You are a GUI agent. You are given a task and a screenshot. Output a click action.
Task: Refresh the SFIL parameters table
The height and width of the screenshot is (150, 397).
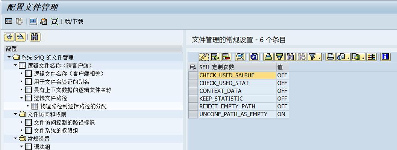coord(254,57)
